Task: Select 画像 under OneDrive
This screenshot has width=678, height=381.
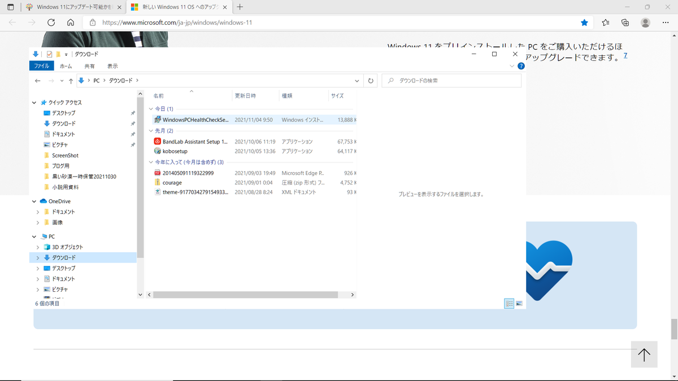Action: tap(57, 222)
